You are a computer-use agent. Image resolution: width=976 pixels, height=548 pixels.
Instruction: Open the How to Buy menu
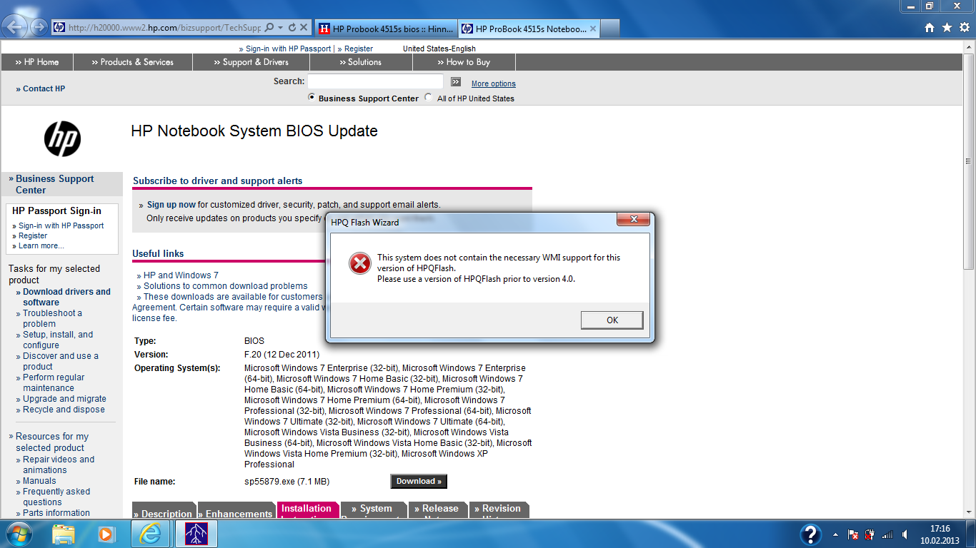pyautogui.click(x=463, y=62)
